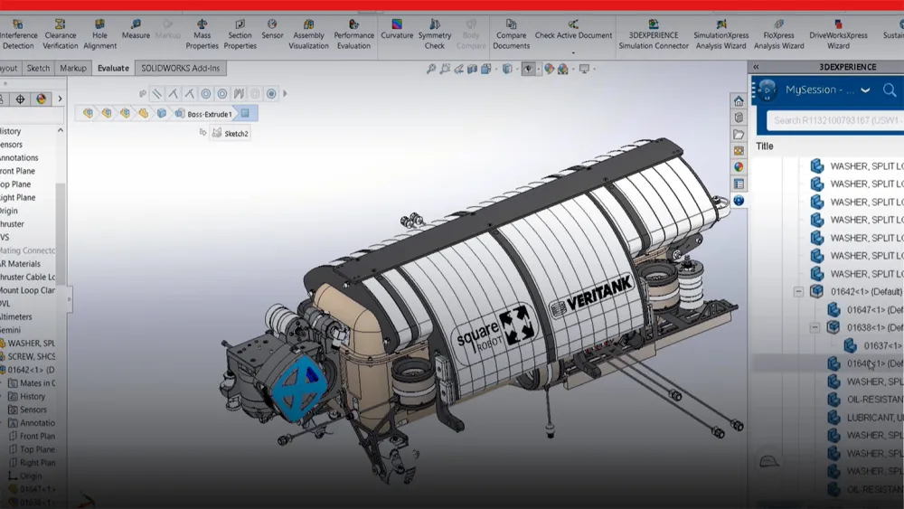The height and width of the screenshot is (509, 904).
Task: Run Clearance Verification
Action: 60,34
